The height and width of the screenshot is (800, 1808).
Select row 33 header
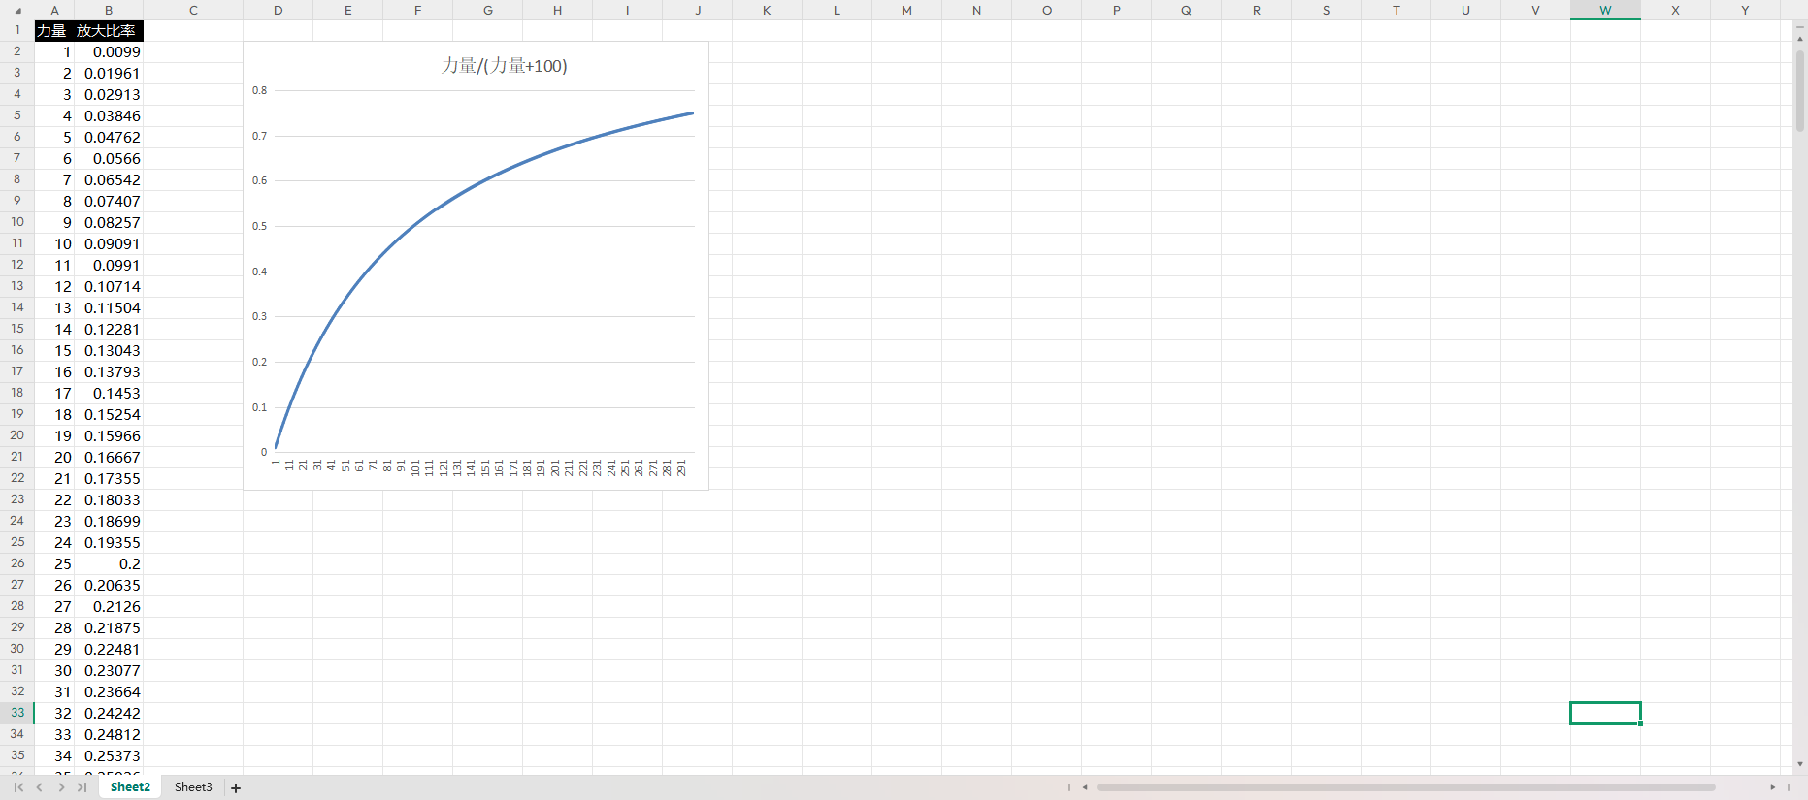tap(17, 713)
